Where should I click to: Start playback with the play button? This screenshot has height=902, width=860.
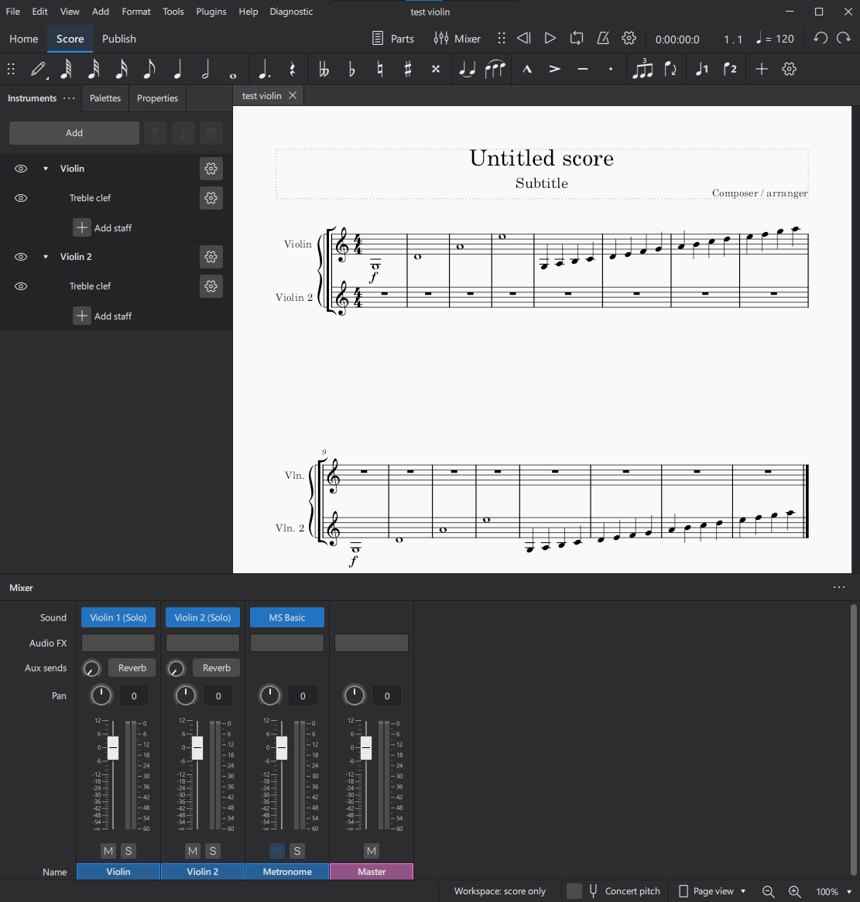tap(550, 38)
